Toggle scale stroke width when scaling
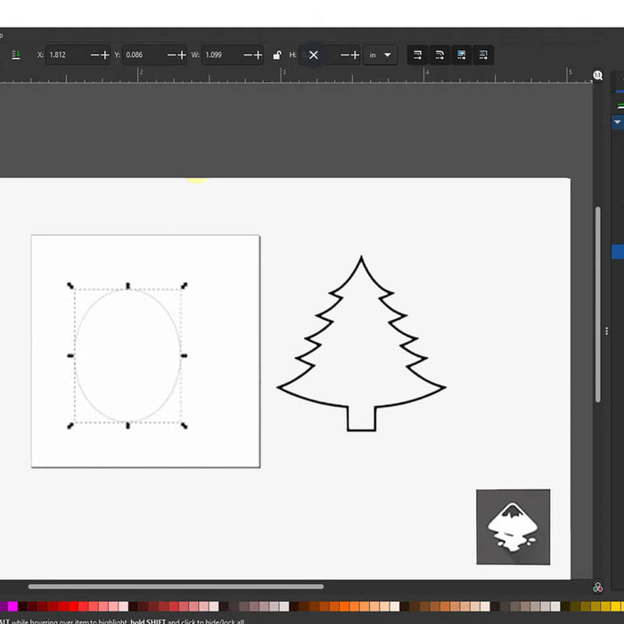The height and width of the screenshot is (624, 624). click(417, 55)
